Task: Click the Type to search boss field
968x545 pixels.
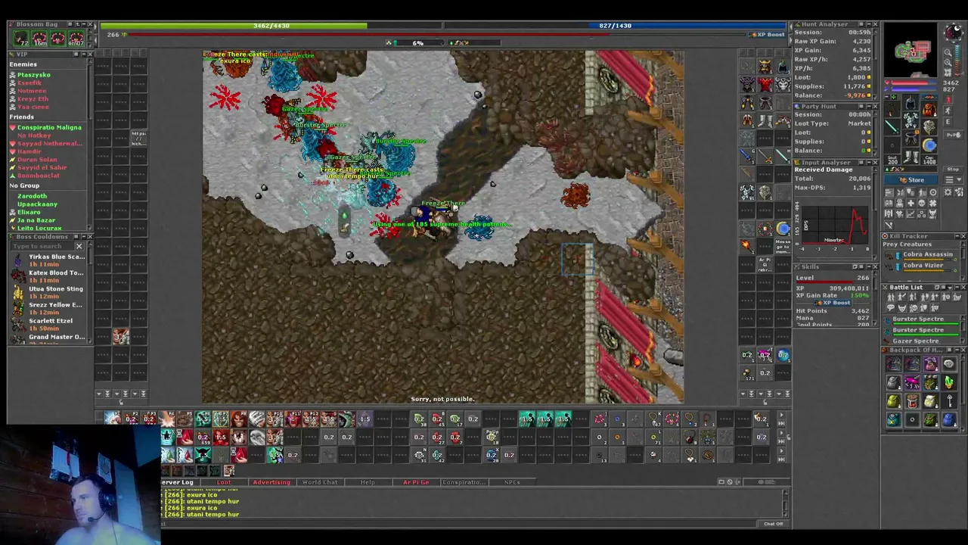Action: pos(42,246)
